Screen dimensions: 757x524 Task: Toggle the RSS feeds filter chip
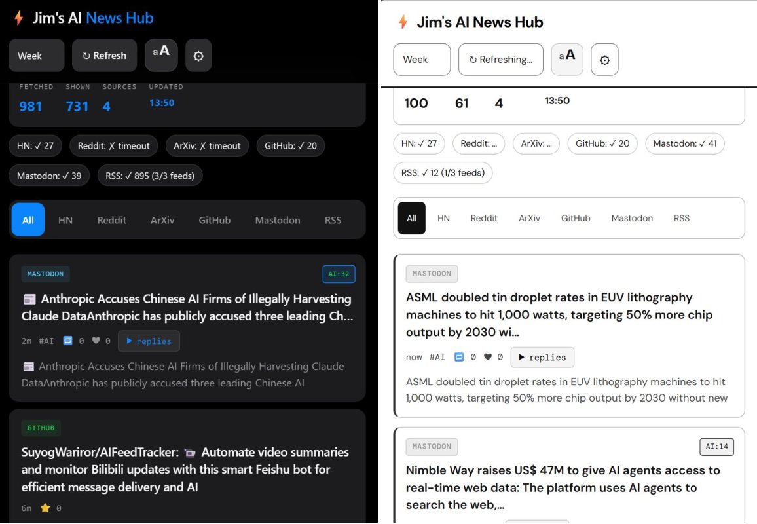pos(150,175)
